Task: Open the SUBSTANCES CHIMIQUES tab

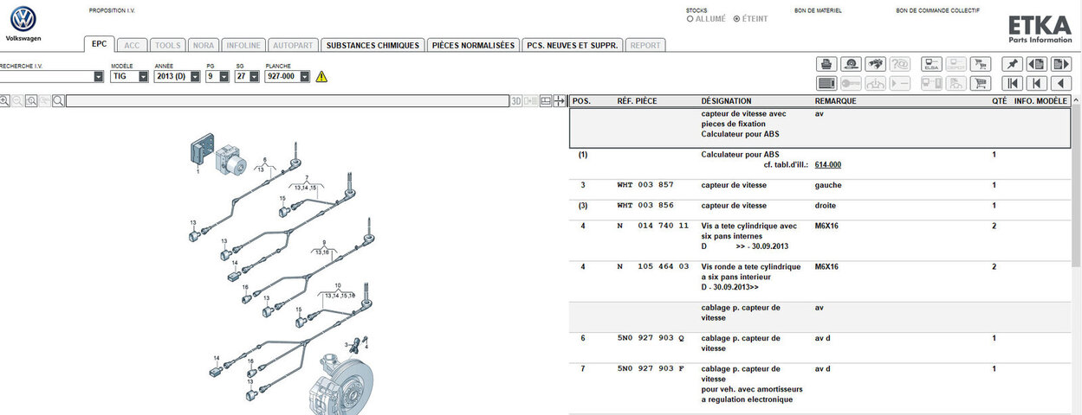Action: click(373, 45)
